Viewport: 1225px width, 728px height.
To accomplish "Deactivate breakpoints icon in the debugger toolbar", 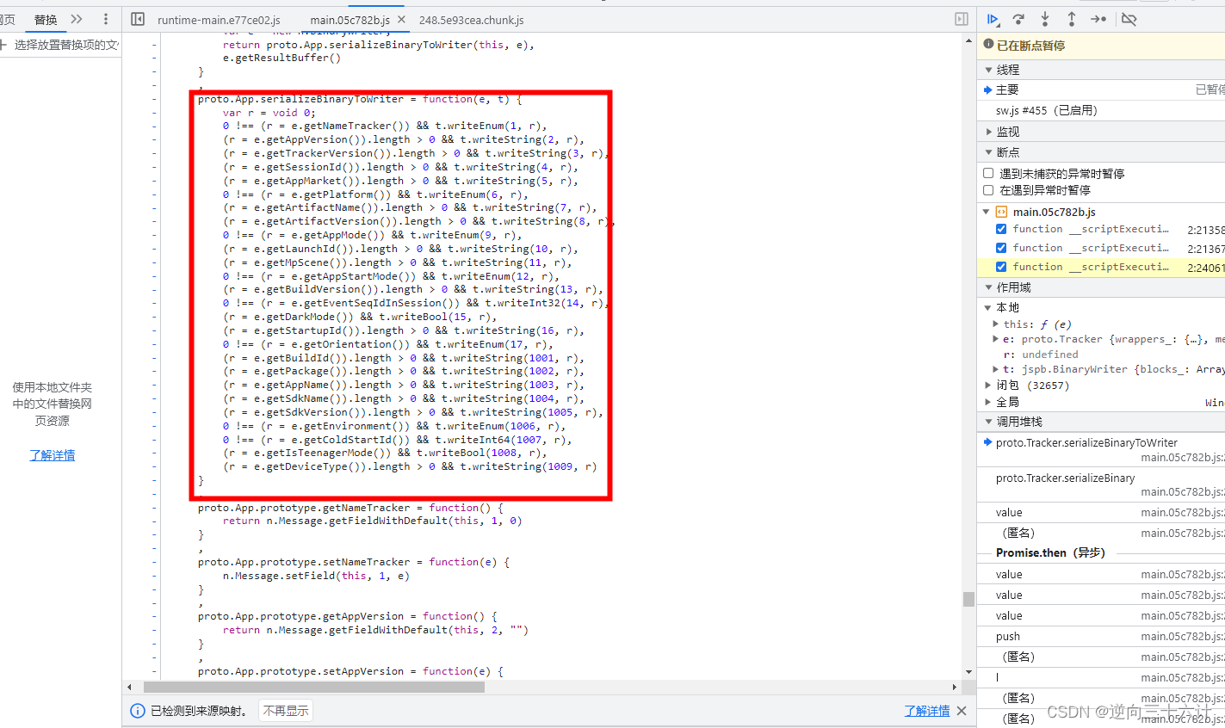I will (x=1129, y=19).
